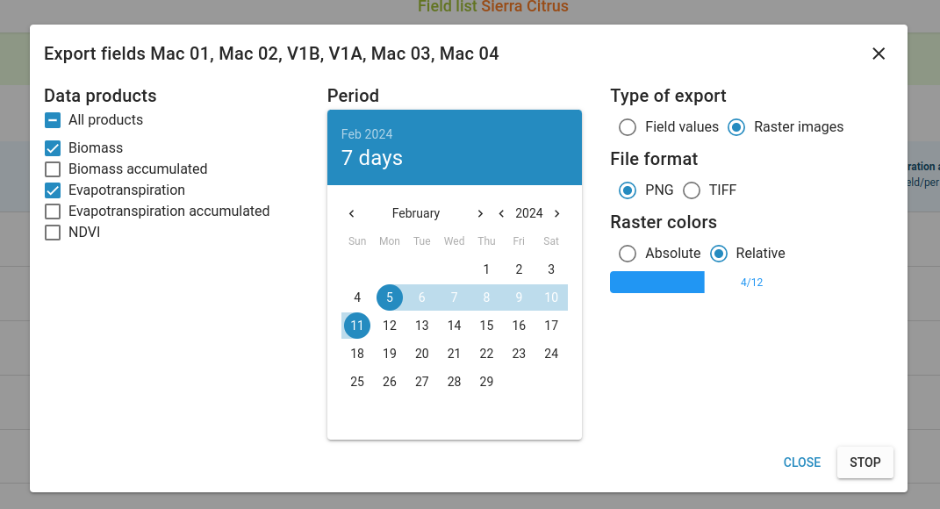Select Absolute raster colors

(x=628, y=254)
